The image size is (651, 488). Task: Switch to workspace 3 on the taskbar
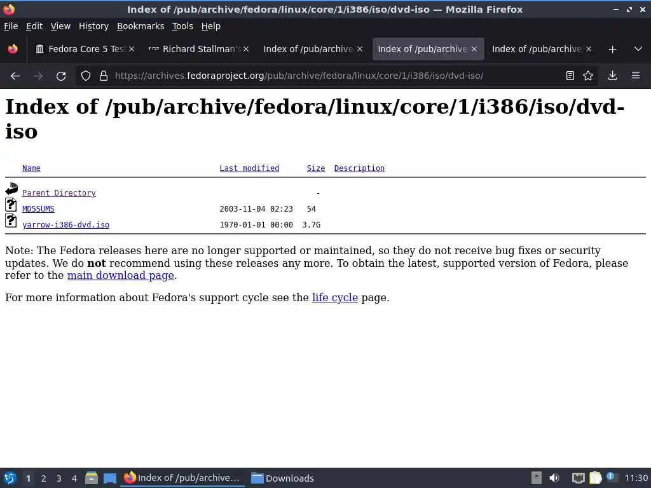(x=58, y=478)
